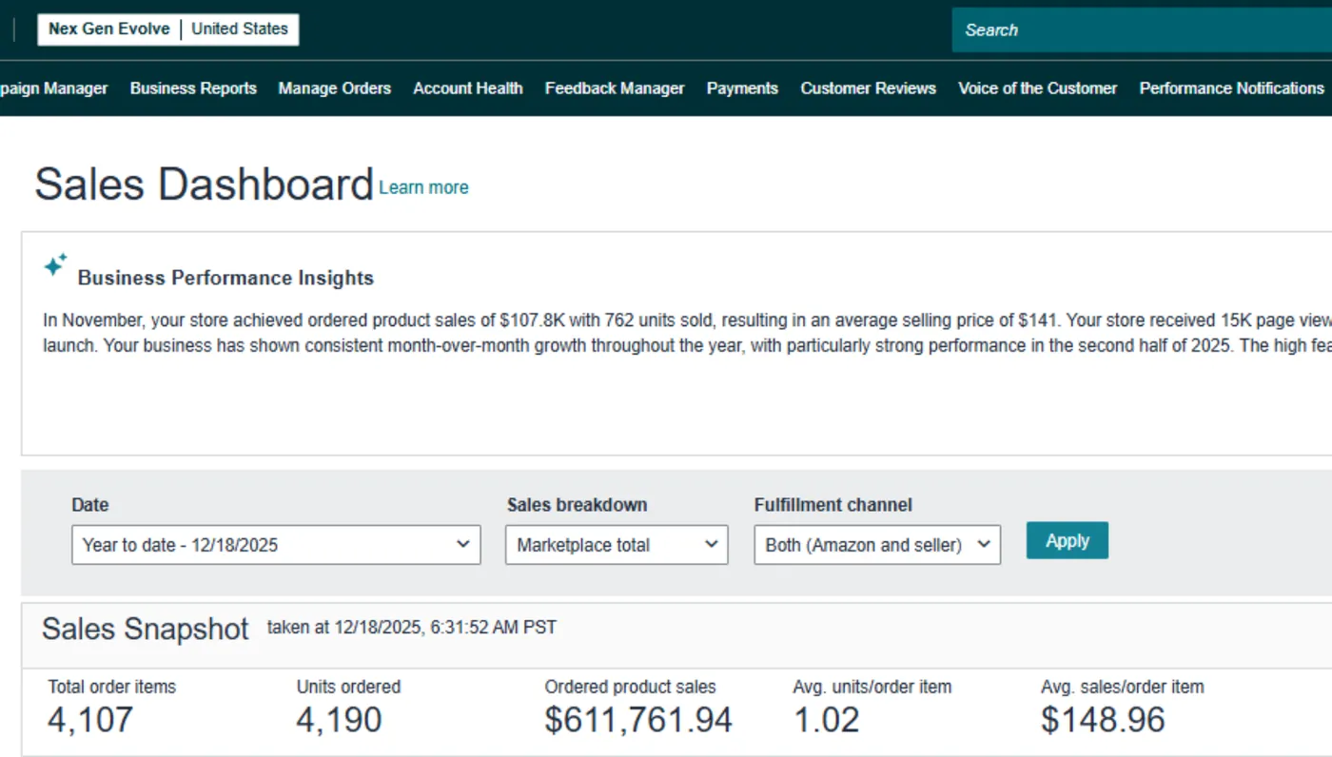Open the Fulfillment channel dropdown
This screenshot has height=757, width=1332.
pyautogui.click(x=877, y=545)
